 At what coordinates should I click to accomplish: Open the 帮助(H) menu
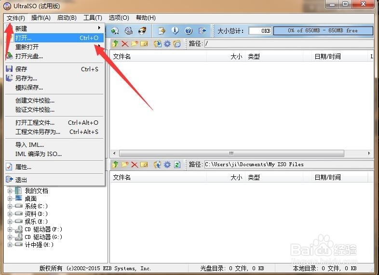pos(146,18)
